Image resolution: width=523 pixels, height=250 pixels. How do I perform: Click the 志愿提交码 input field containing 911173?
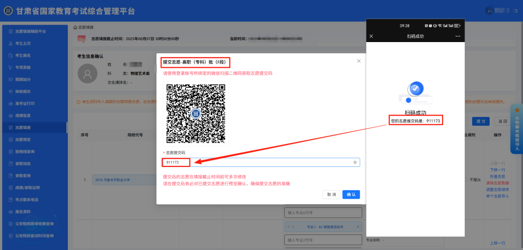pyautogui.click(x=261, y=162)
